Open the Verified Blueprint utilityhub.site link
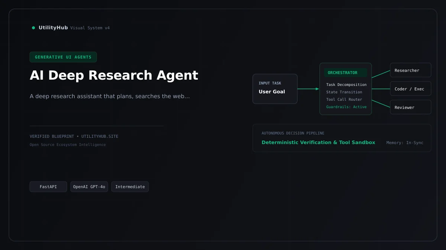446x250 pixels. pyautogui.click(x=74, y=136)
